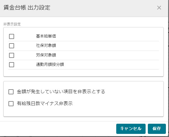The height and width of the screenshot is (137, 169).
Task: Click the 基本給単価 label text
Action: click(46, 36)
